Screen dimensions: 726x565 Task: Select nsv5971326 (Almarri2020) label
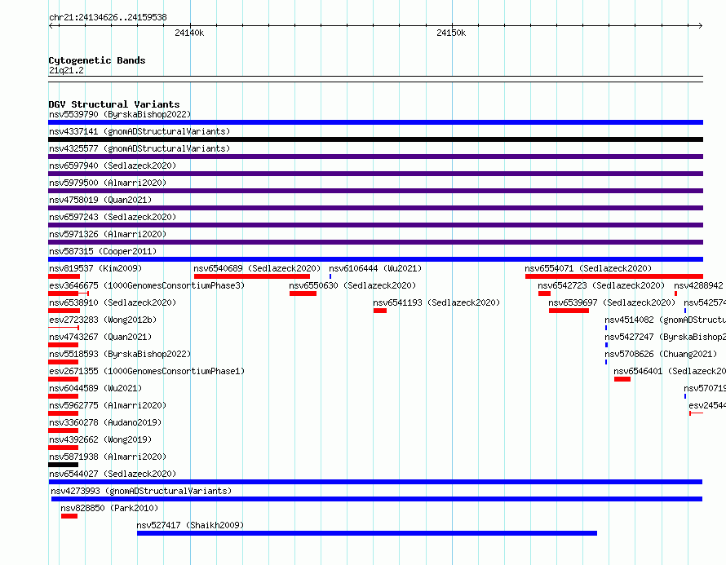click(108, 234)
